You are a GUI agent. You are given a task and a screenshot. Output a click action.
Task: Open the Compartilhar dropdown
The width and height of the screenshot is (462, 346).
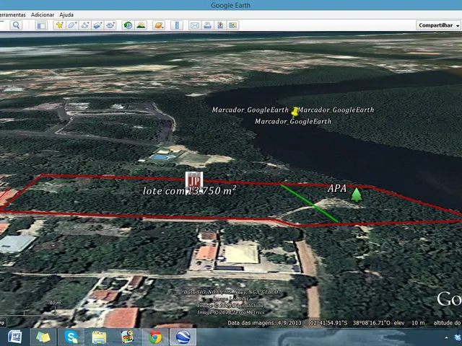439,25
